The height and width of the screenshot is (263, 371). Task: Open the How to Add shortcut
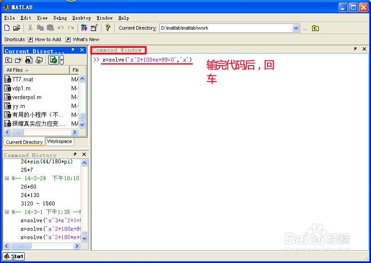pos(45,39)
